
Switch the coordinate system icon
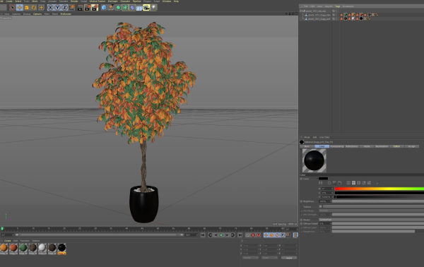71,8
